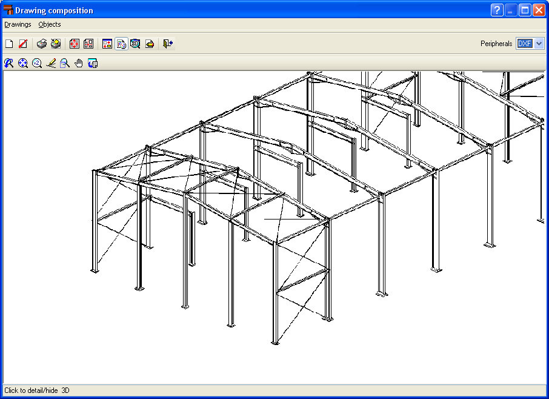Click the yellow label tag icon
The width and height of the screenshot is (549, 399).
coord(150,44)
